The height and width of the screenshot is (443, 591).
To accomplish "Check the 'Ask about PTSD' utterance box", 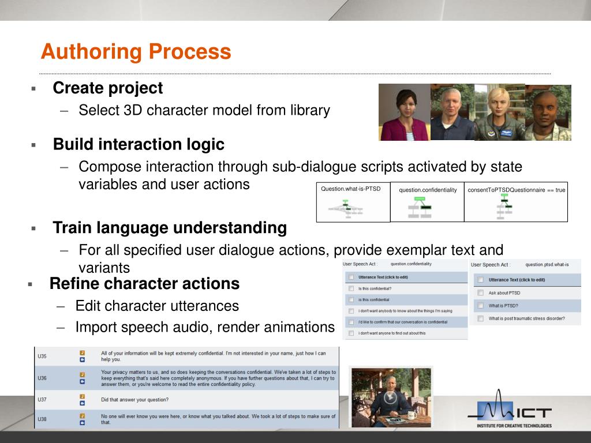I will [481, 292].
